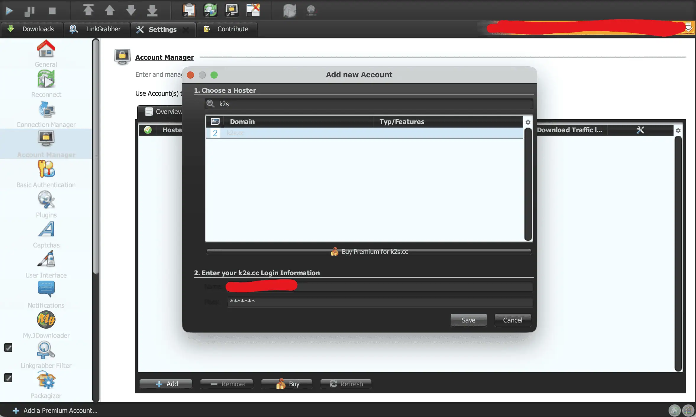Screen dimensions: 696x417
Task: Start downloads with the play button
Action: pos(9,11)
